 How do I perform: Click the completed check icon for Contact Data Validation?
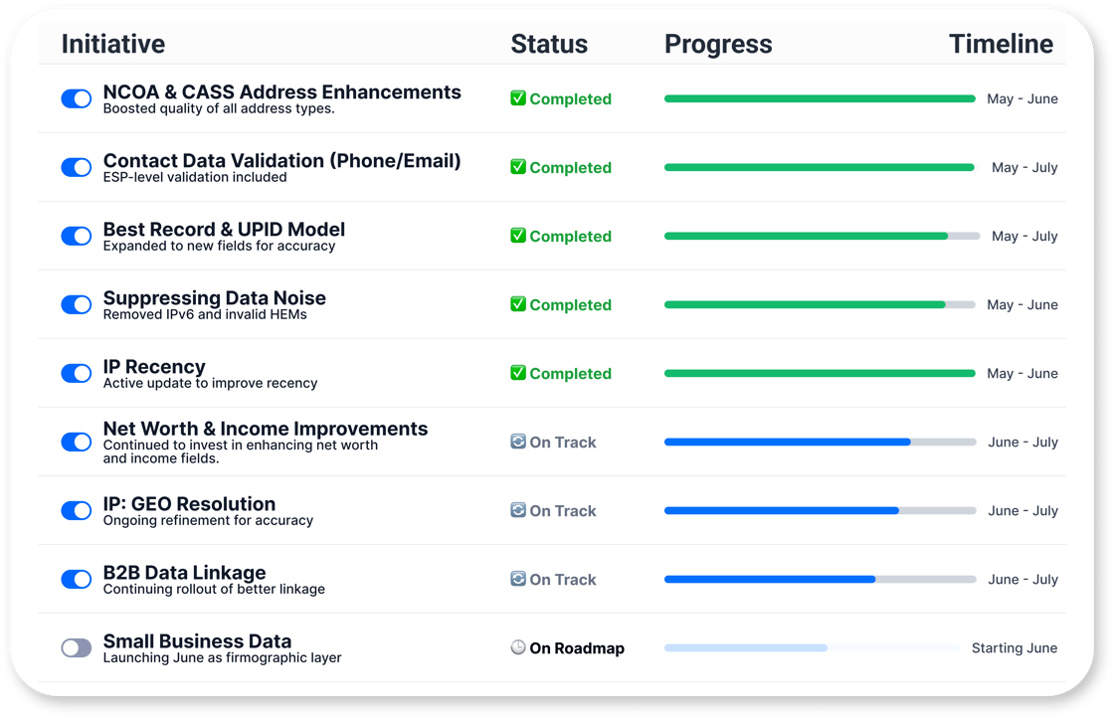pos(518,167)
